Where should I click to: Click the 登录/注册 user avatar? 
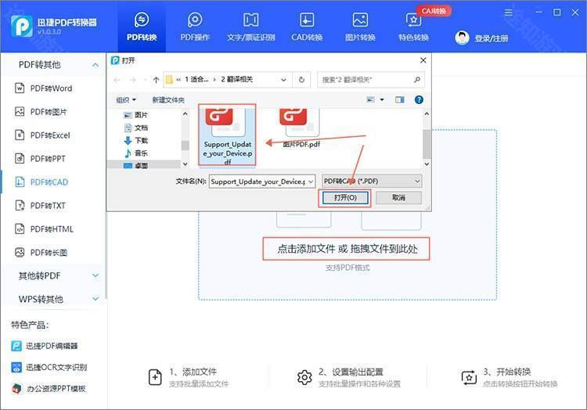tap(462, 38)
